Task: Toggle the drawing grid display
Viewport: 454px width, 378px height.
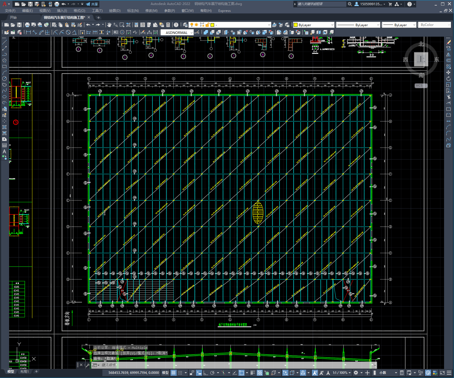Action: [173, 373]
